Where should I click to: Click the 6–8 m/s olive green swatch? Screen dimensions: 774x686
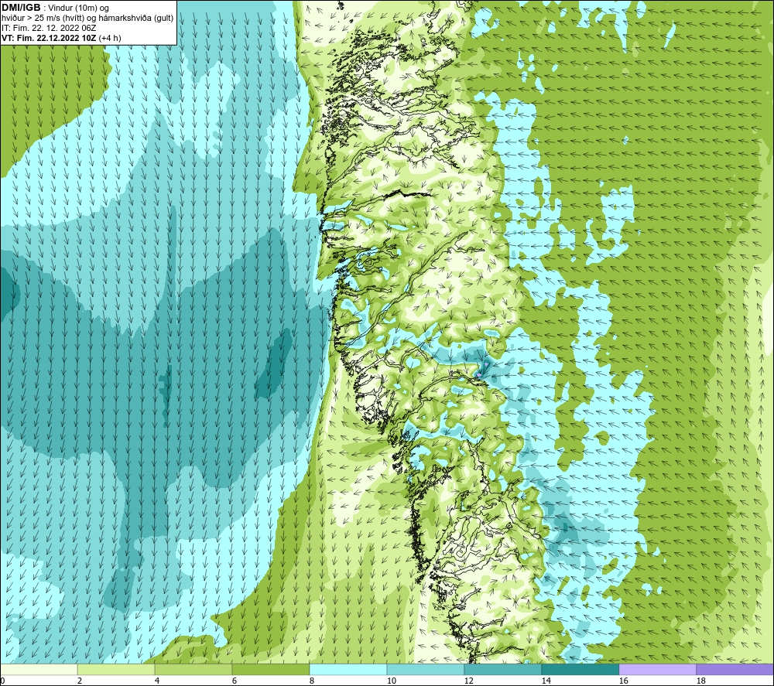click(x=270, y=669)
